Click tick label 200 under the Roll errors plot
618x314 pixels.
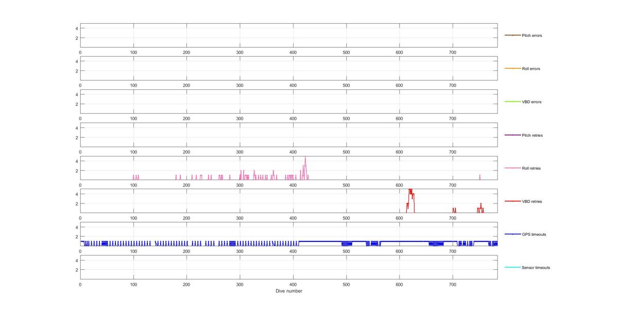[186, 85]
